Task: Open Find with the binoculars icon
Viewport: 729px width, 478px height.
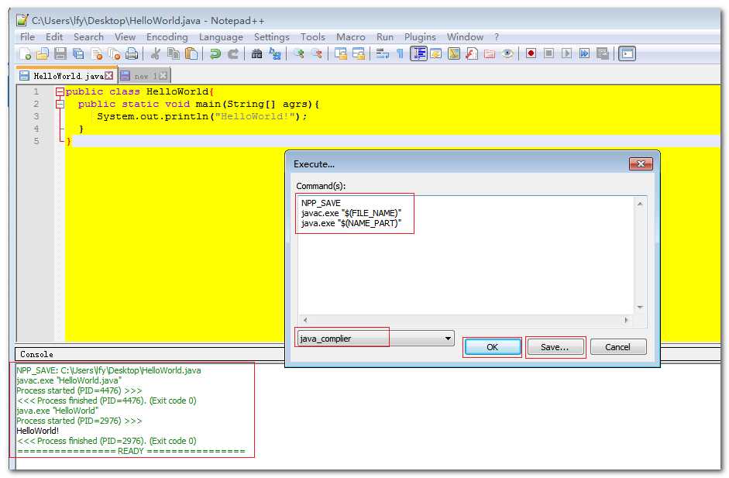Action: point(256,54)
